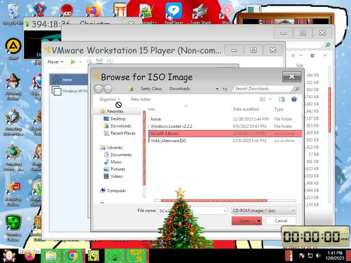Open the recent pages dropdown next to nav buttons
351x263 pixels.
point(115,89)
